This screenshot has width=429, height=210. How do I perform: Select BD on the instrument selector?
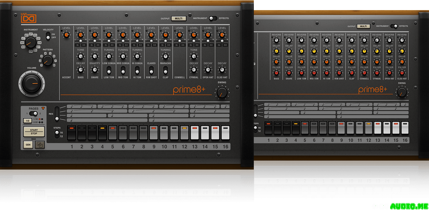[23, 47]
